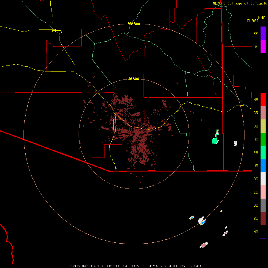This screenshot has width=268, height=268.
Task: Click the [CLAS] units label
Action: click(252, 21)
